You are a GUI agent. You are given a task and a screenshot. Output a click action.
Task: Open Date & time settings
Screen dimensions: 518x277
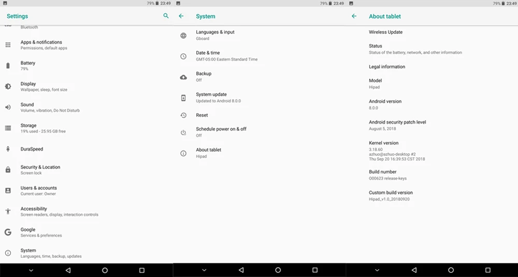coord(260,56)
